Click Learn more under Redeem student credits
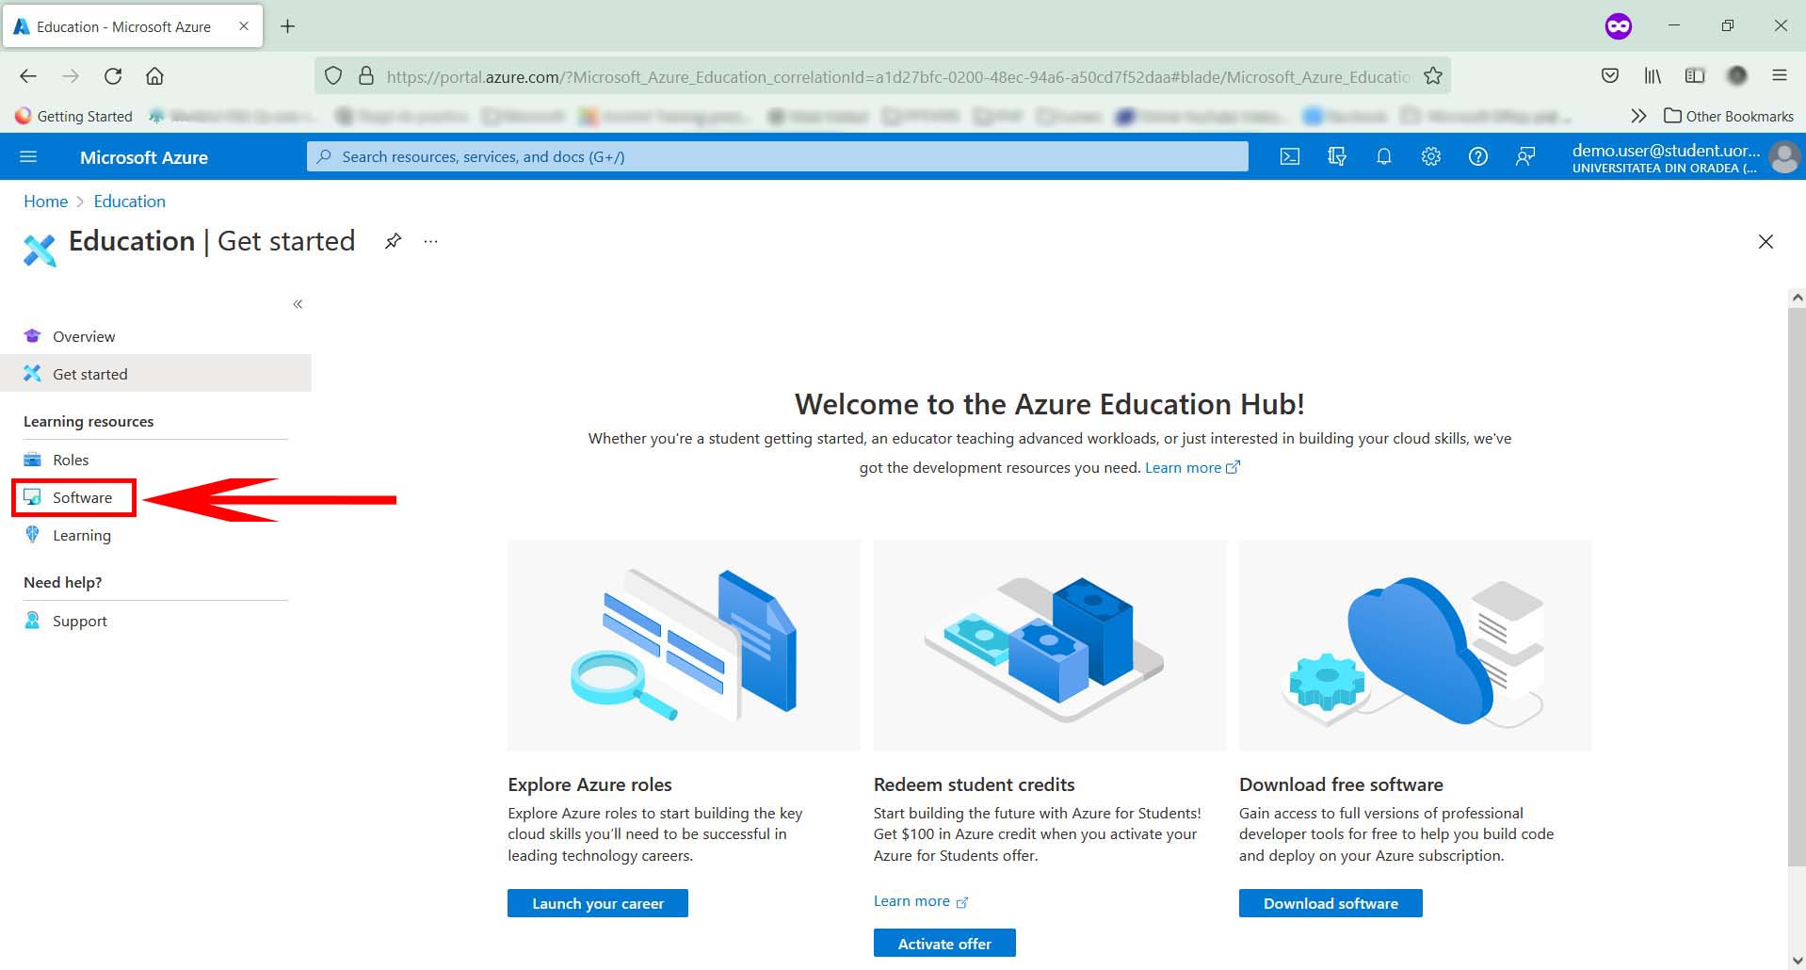Image resolution: width=1806 pixels, height=970 pixels. 920,901
